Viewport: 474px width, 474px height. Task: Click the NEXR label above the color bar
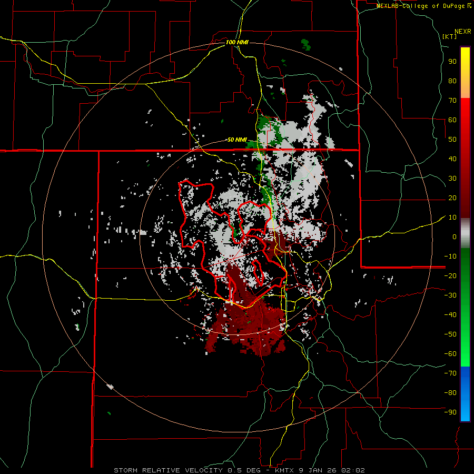pyautogui.click(x=462, y=31)
